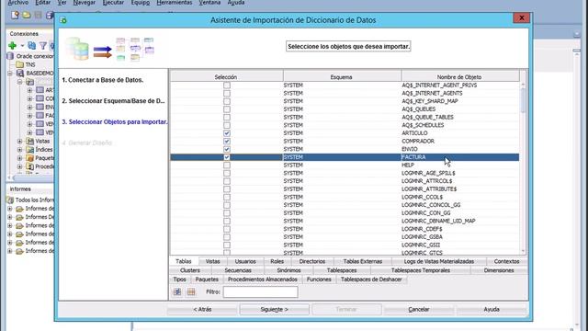The width and height of the screenshot is (588, 331).
Task: Click the open folder icon in main toolbar
Action: click(x=27, y=15)
